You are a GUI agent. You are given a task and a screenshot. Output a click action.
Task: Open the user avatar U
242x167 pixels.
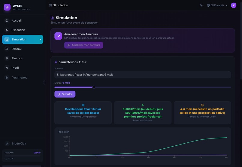click(234, 5)
